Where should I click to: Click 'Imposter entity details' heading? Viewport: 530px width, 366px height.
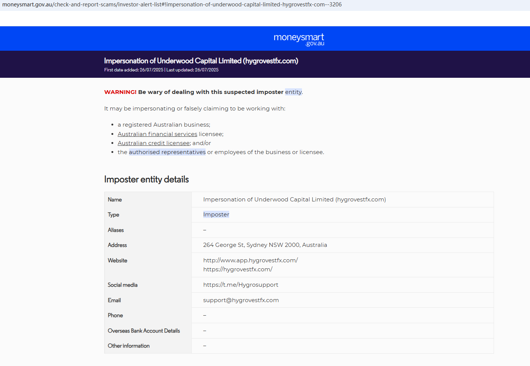coord(147,180)
